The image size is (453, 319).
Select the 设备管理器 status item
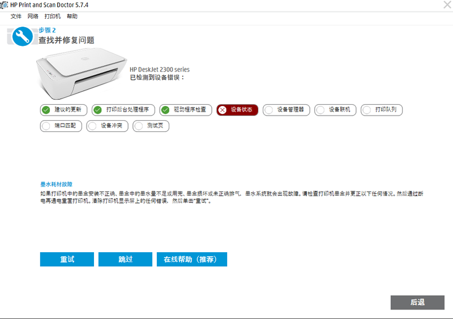[287, 110]
